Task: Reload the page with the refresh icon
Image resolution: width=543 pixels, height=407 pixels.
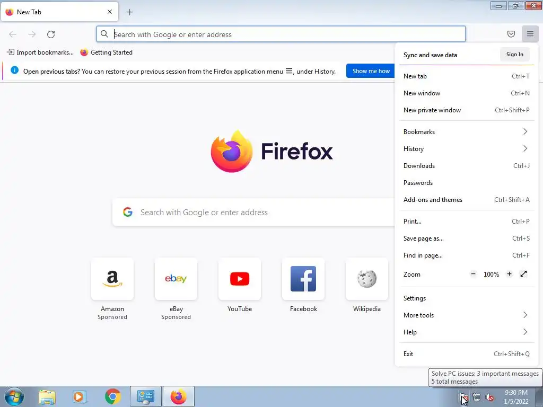Action: (51, 34)
